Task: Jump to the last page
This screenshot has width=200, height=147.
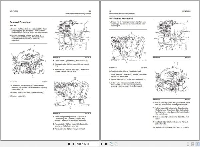Action: click(106, 144)
